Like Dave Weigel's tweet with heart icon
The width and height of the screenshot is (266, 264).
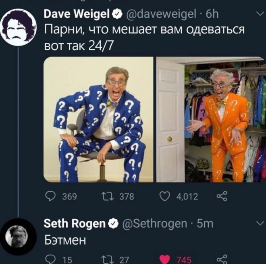pos(164,197)
